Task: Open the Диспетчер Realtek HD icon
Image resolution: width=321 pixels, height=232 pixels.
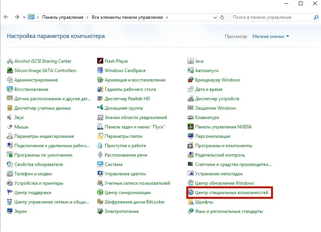Action: tap(100, 99)
